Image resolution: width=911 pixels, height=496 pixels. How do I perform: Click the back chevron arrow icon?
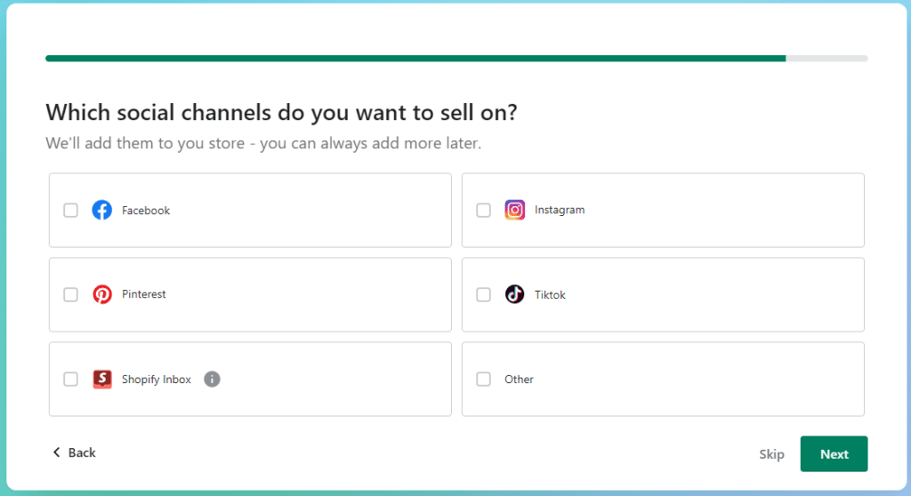[56, 452]
